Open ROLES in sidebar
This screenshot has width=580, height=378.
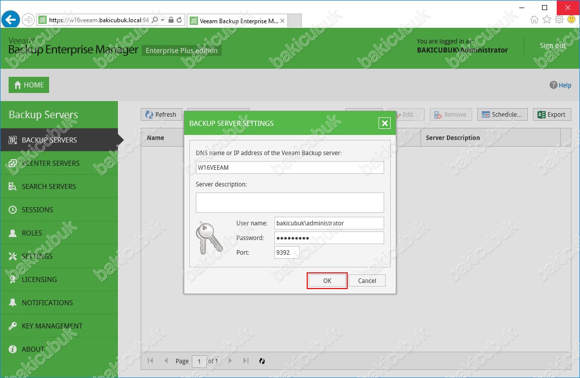tap(59, 233)
